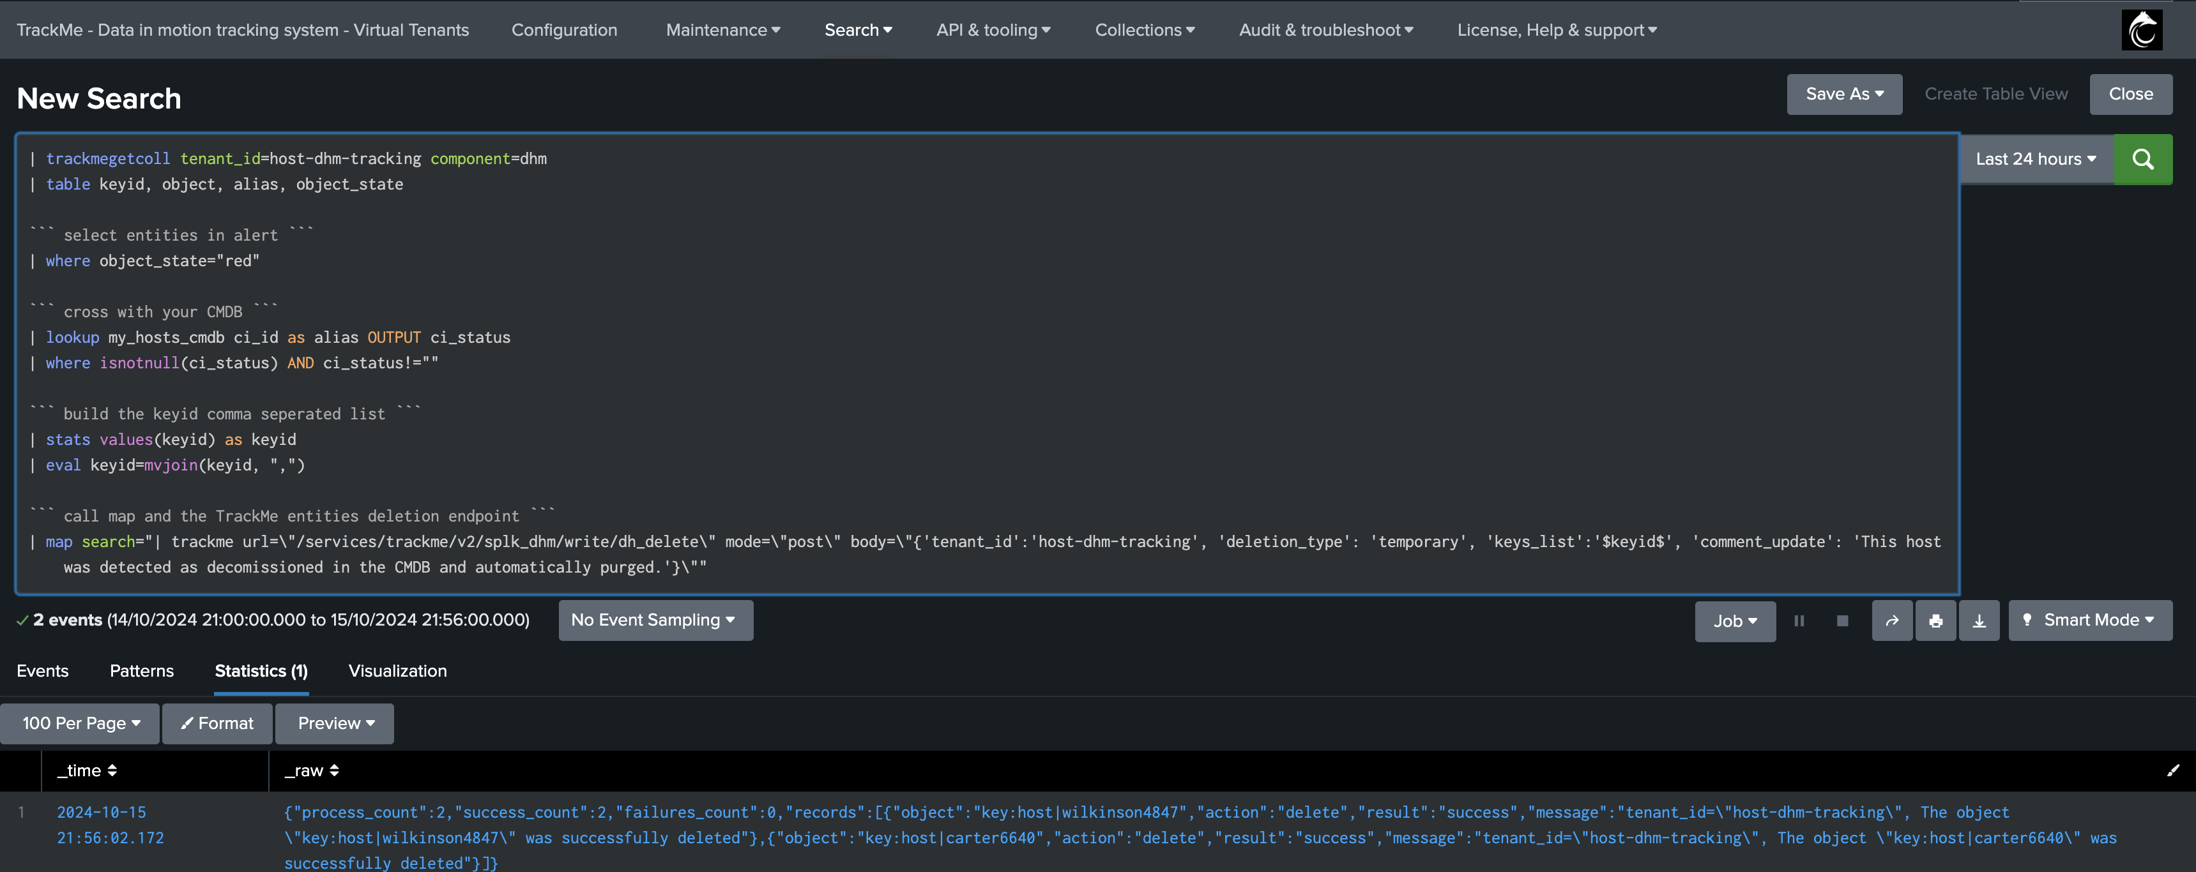The height and width of the screenshot is (872, 2196).
Task: Open the Collections menu
Action: (x=1144, y=30)
